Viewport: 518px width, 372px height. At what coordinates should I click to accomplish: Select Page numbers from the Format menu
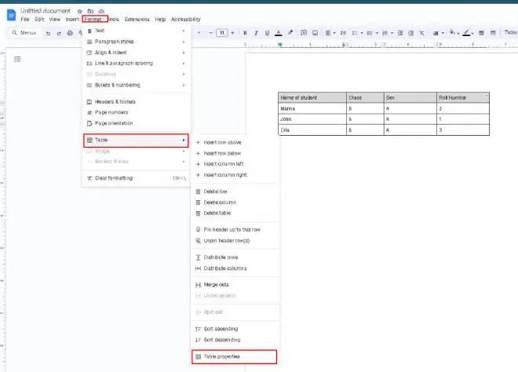coord(136,112)
